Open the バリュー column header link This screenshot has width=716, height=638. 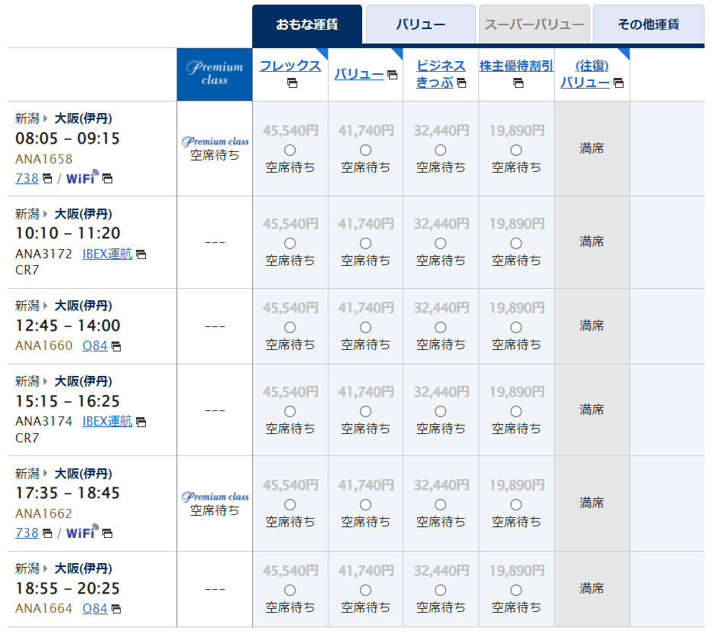359,74
